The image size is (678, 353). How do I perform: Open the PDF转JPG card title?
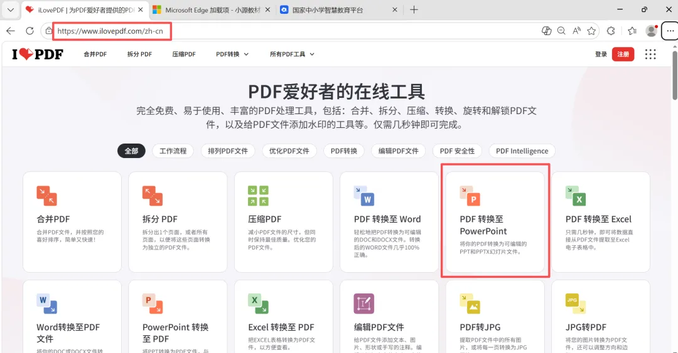(x=480, y=327)
